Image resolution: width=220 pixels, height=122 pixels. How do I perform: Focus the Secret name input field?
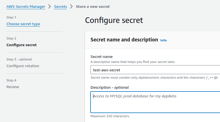(155, 70)
